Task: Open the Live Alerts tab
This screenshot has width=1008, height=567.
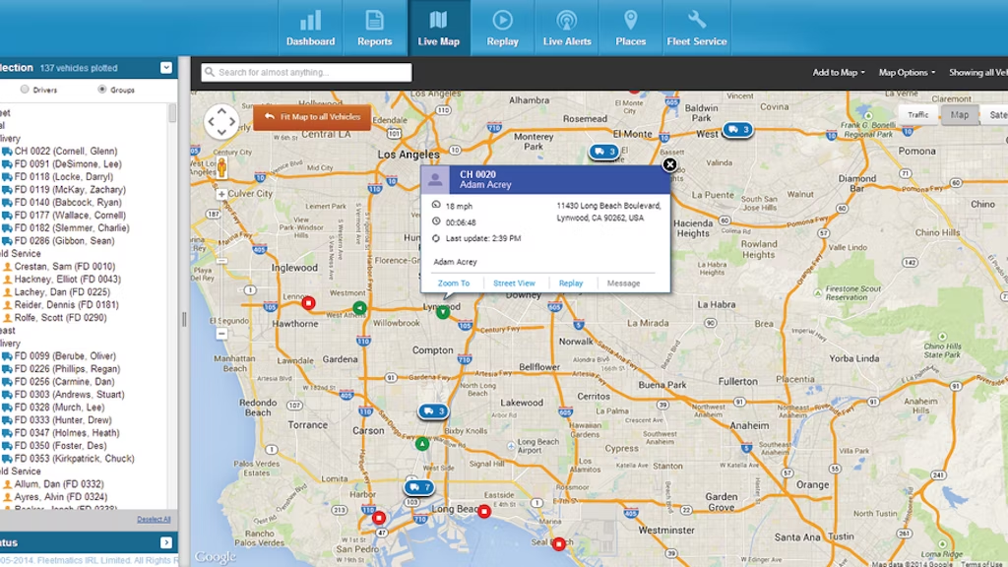Action: tap(566, 28)
